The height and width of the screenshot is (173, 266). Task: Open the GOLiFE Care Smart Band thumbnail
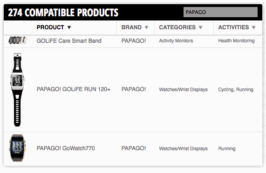point(18,40)
